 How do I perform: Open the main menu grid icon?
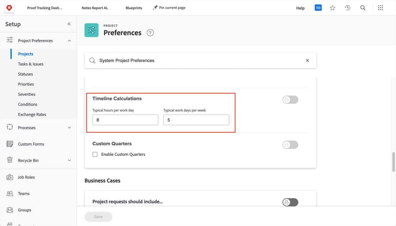click(x=381, y=8)
